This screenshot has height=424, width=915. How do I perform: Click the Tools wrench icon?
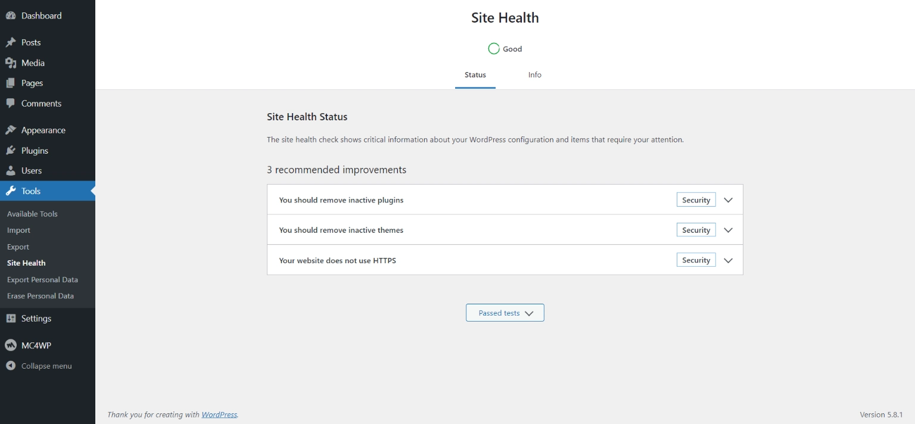point(11,191)
